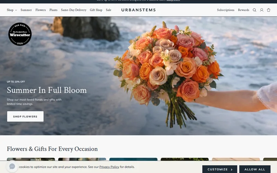Open the Summer menu item

click(x=26, y=10)
